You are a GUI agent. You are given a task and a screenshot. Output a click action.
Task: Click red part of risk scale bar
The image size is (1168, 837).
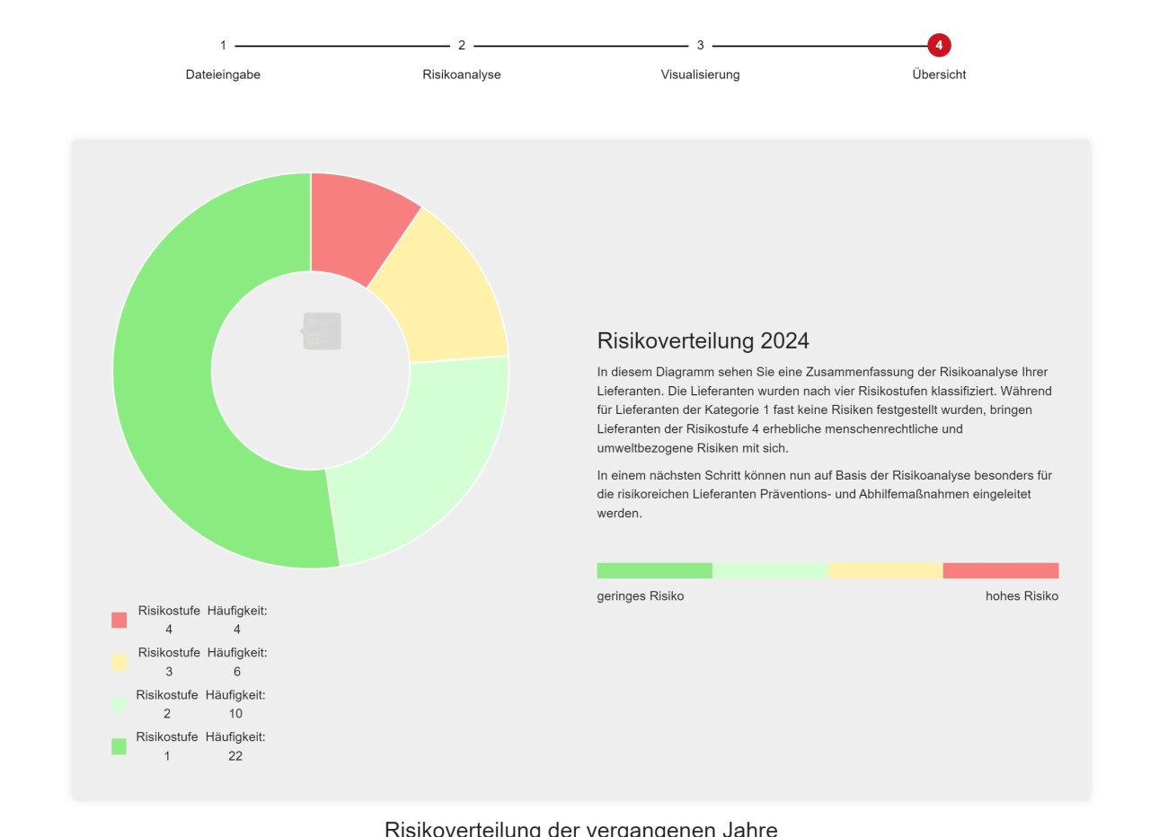pos(1001,570)
